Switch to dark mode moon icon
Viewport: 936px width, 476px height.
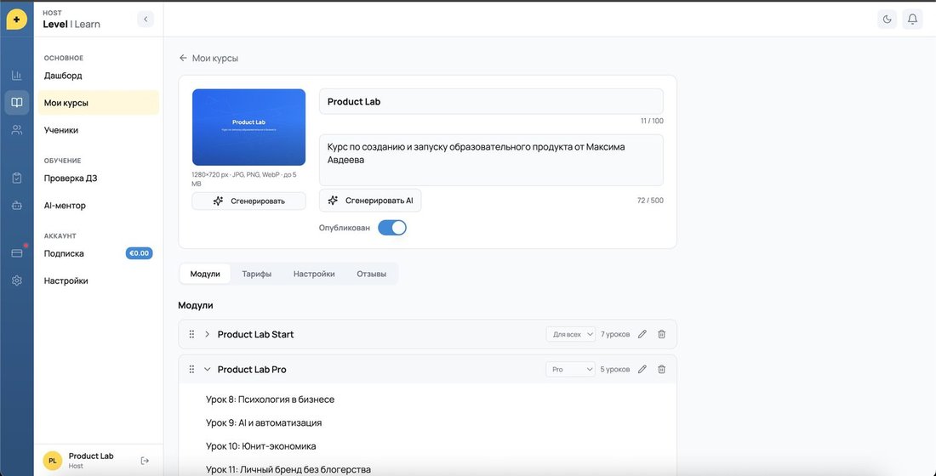click(887, 19)
